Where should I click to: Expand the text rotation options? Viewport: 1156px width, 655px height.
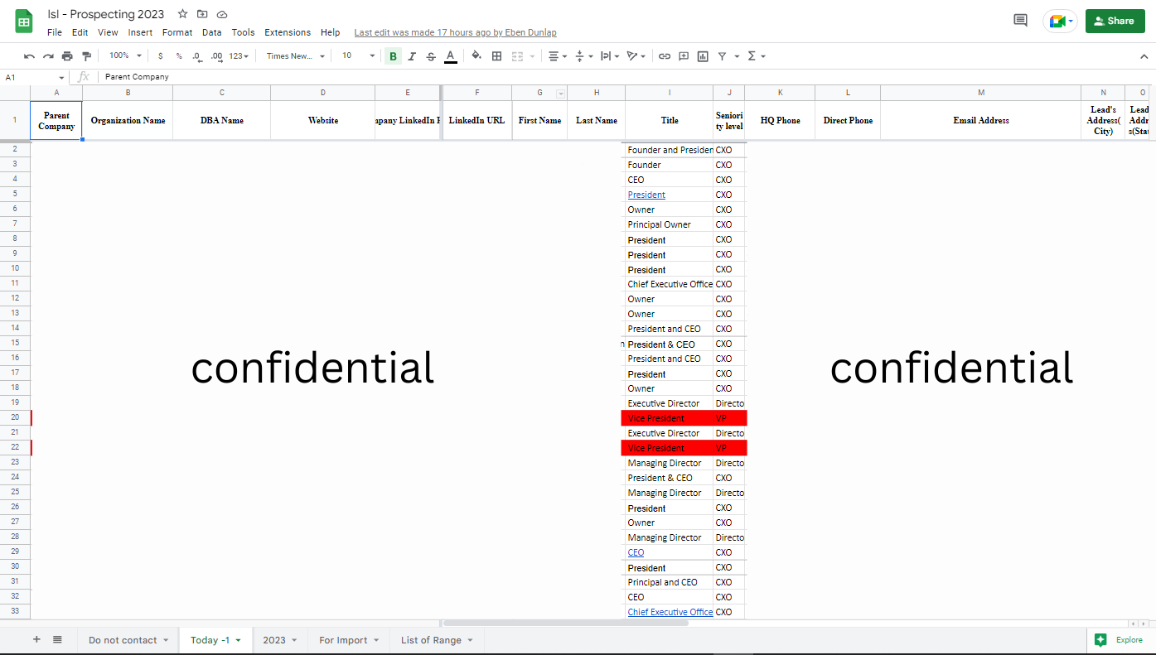(636, 56)
